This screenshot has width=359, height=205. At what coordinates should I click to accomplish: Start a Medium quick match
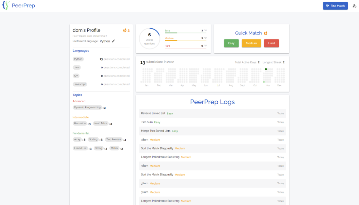pyautogui.click(x=251, y=43)
